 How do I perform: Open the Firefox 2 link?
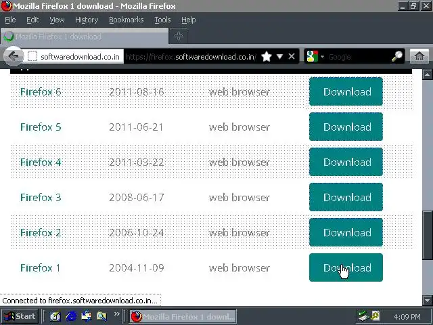41,233
